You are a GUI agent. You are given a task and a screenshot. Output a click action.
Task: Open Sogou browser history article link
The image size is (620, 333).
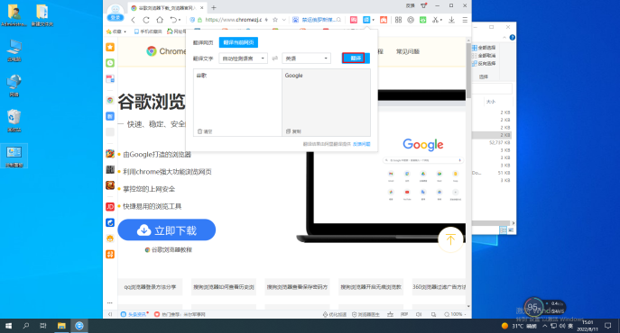[224, 287]
